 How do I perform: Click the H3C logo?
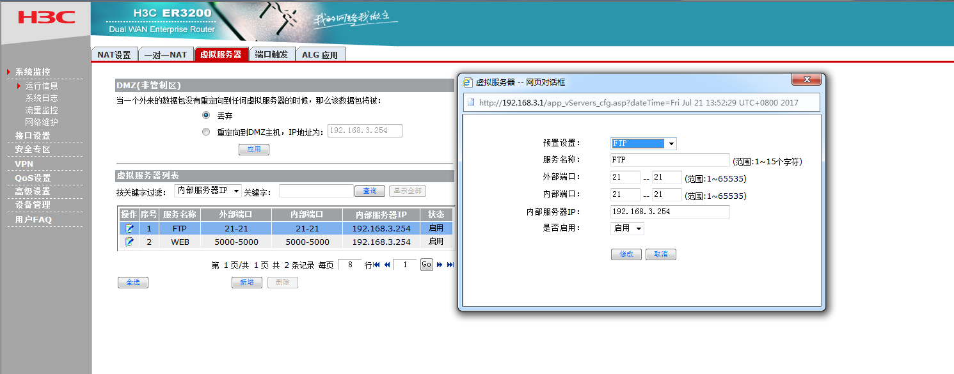[x=46, y=17]
